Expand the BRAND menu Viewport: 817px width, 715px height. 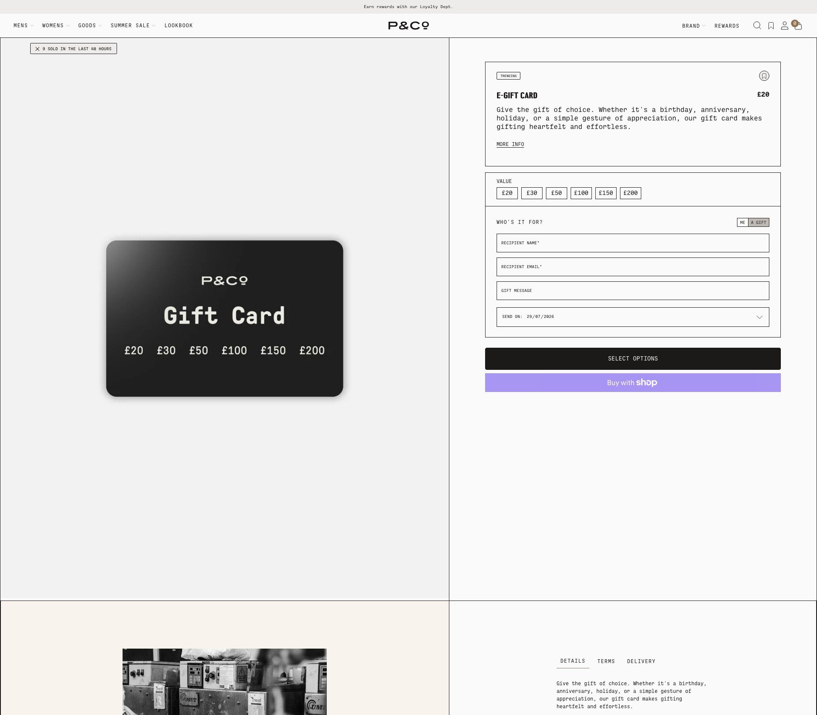[694, 26]
